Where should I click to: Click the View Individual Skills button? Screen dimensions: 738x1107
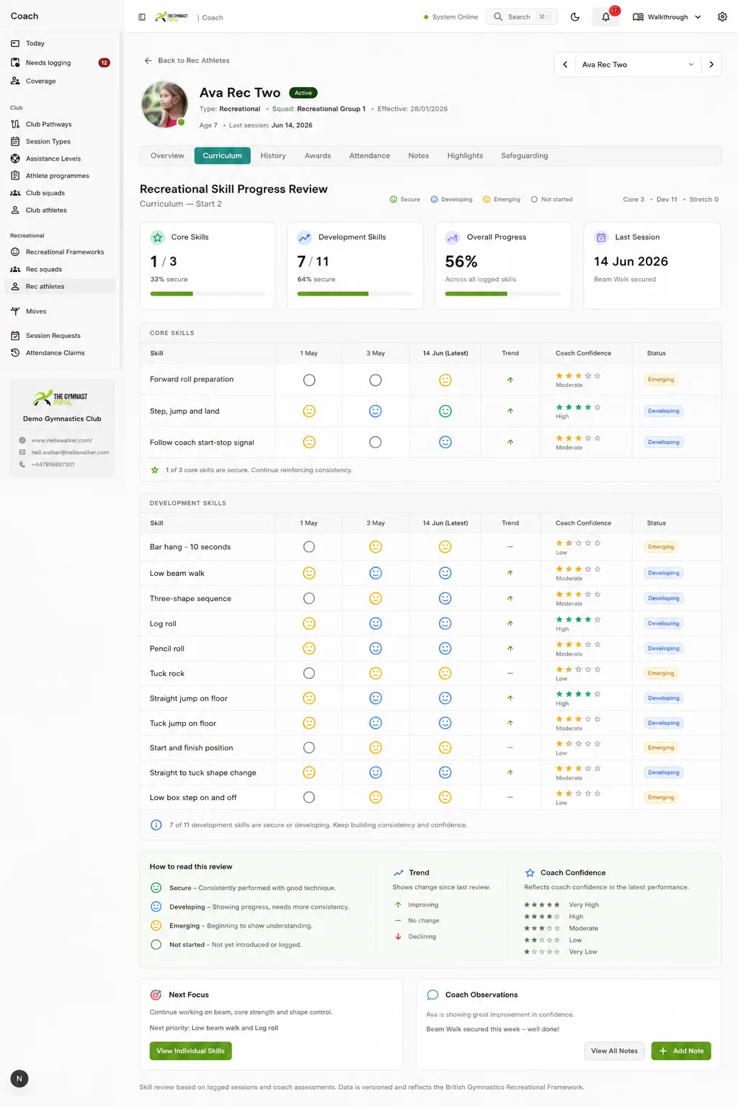(x=191, y=1051)
